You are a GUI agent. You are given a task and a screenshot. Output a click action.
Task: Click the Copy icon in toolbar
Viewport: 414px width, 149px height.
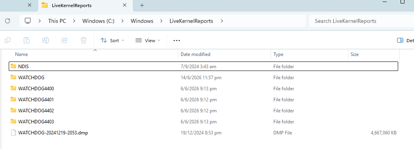click(x=8, y=40)
